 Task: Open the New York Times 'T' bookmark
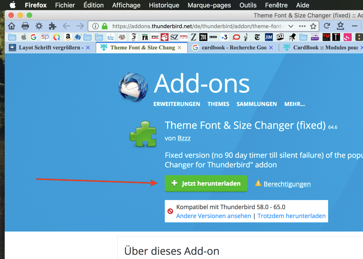point(257,37)
